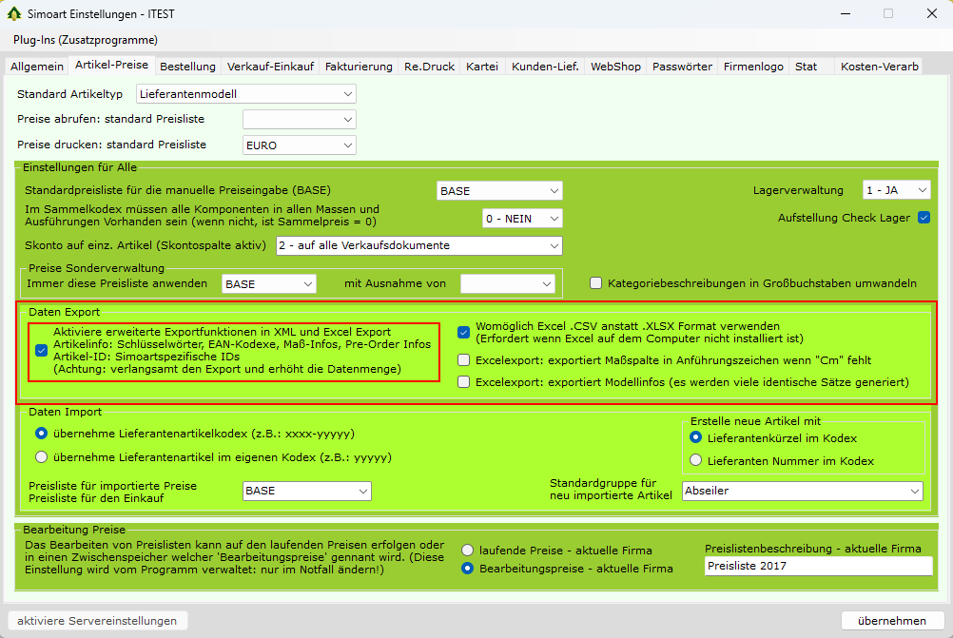Toggle the Aufstellung Check Lager checkbox
This screenshot has height=638, width=953.
tap(923, 218)
